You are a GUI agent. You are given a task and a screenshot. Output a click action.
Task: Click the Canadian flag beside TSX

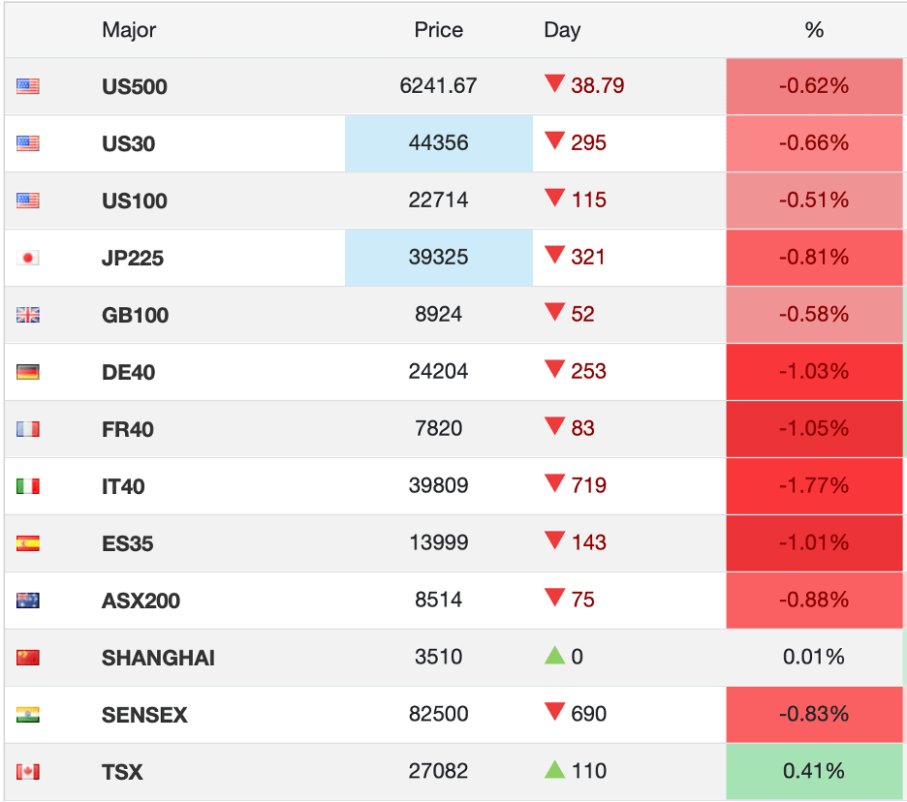pyautogui.click(x=28, y=772)
